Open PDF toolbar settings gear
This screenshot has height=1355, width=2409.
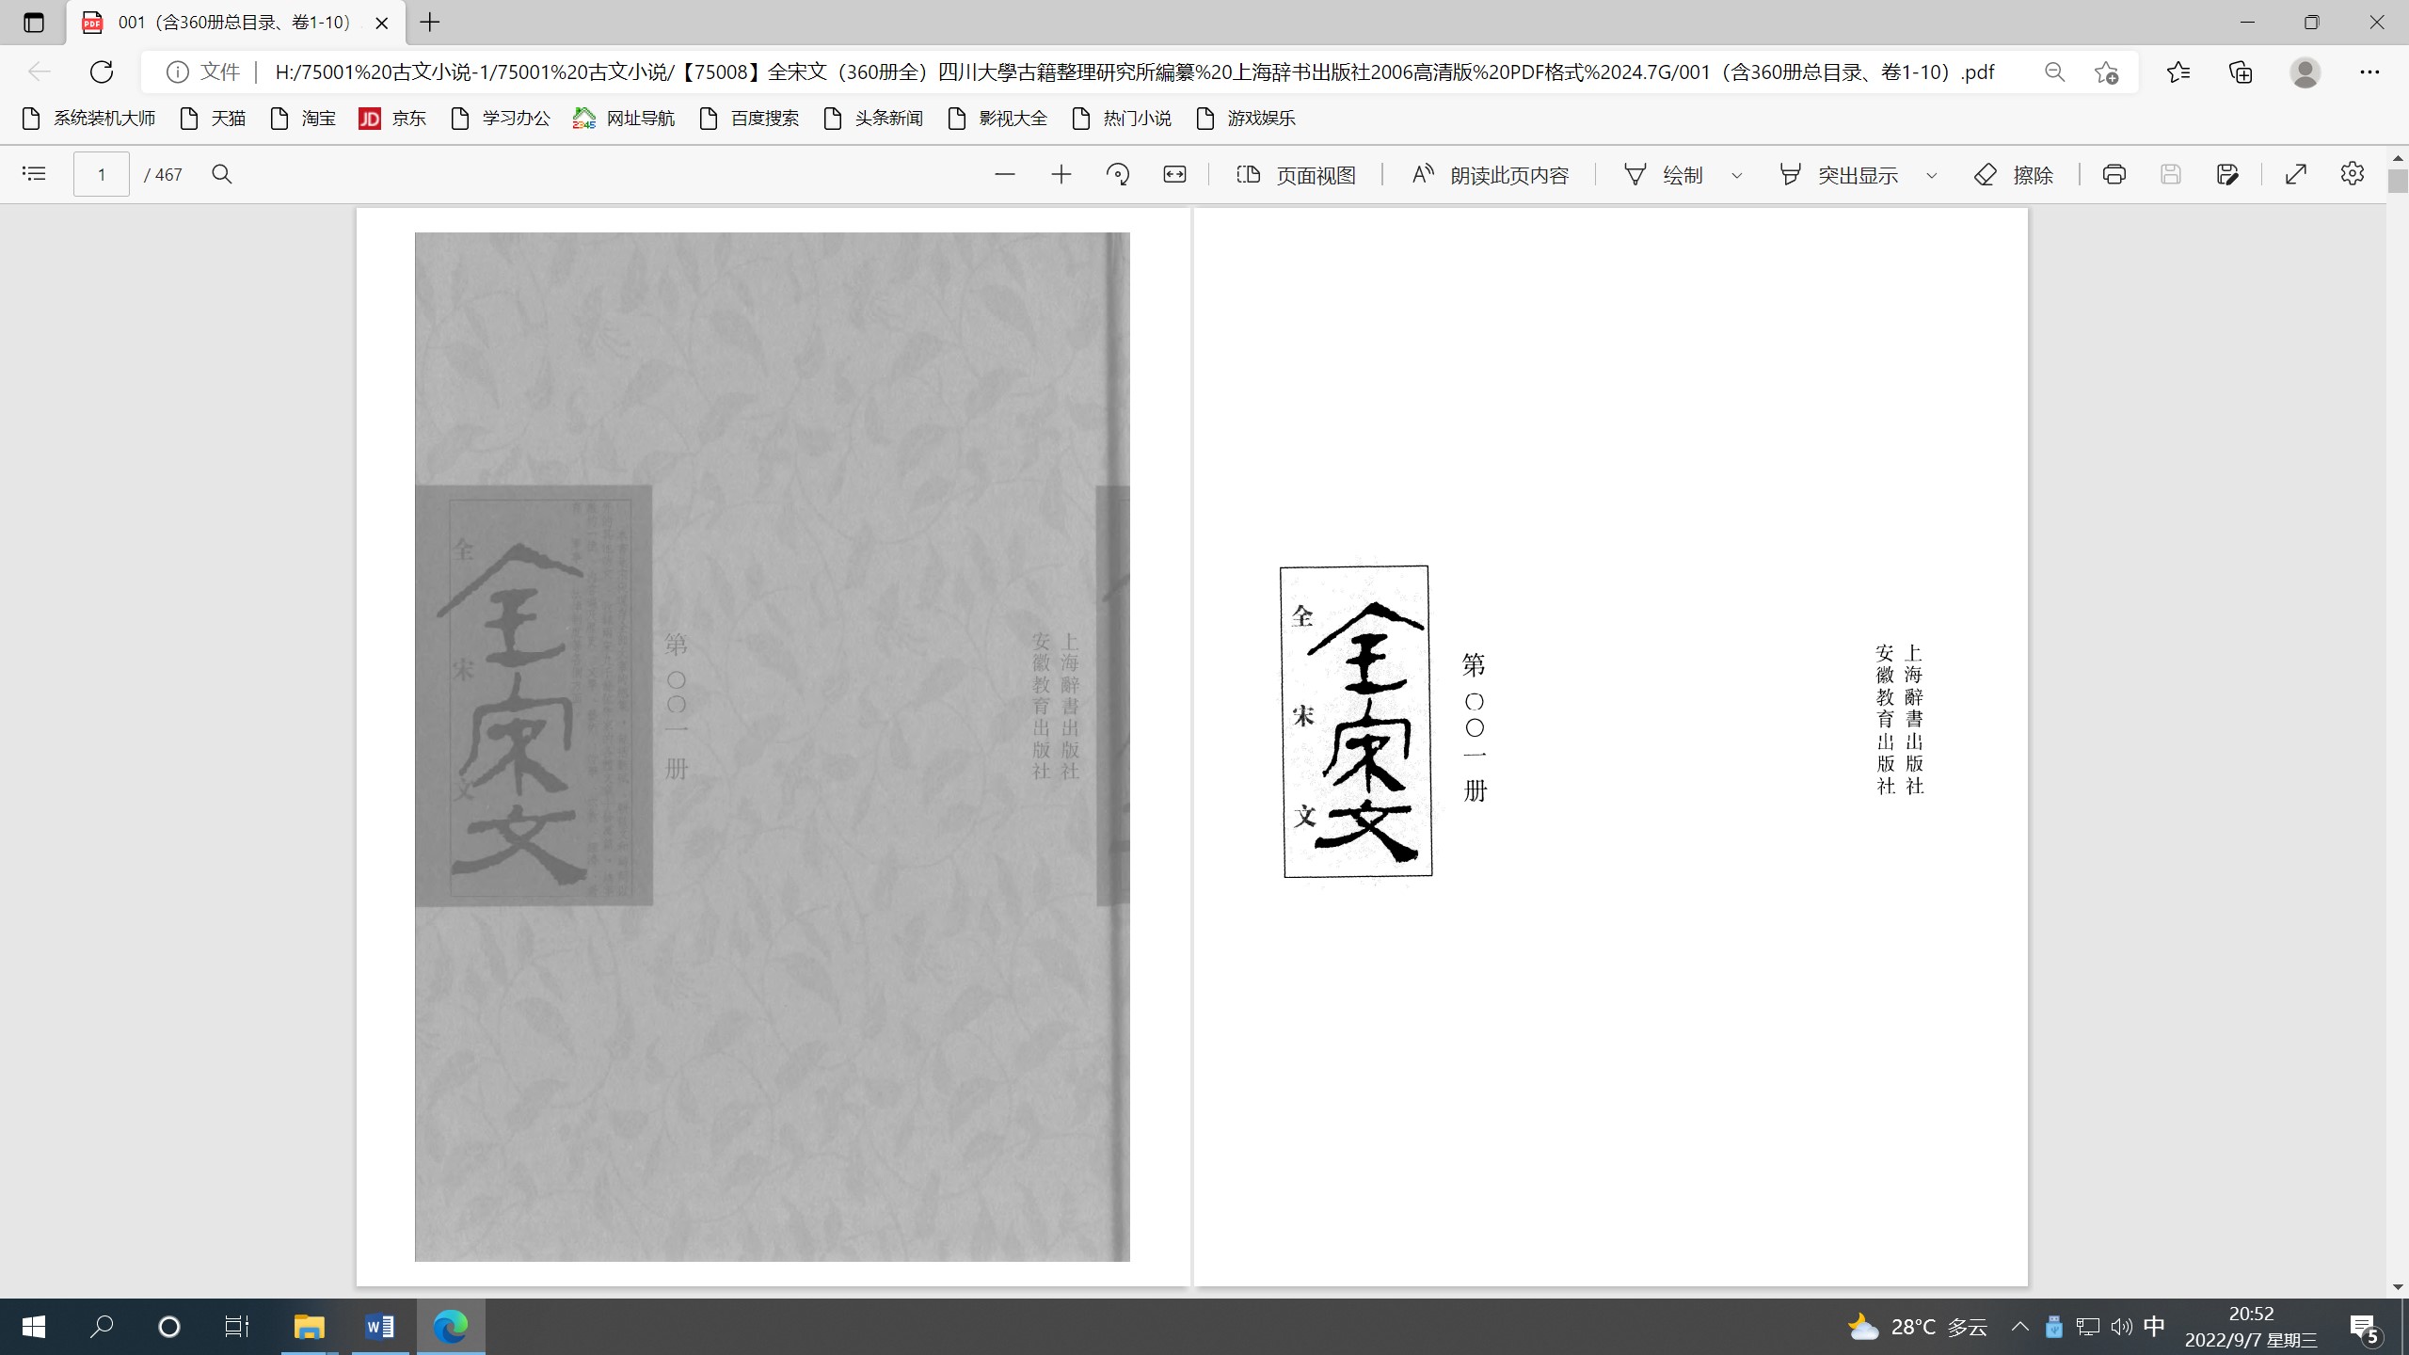[x=2353, y=174]
